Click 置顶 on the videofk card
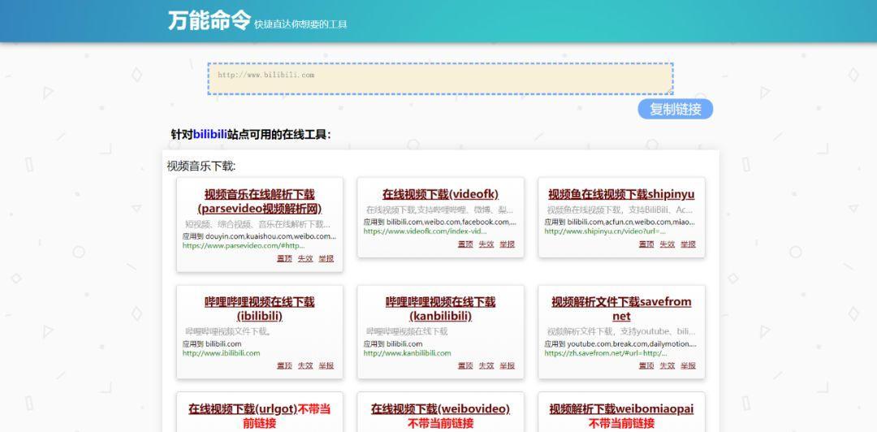The width and height of the screenshot is (877, 432). click(x=465, y=244)
